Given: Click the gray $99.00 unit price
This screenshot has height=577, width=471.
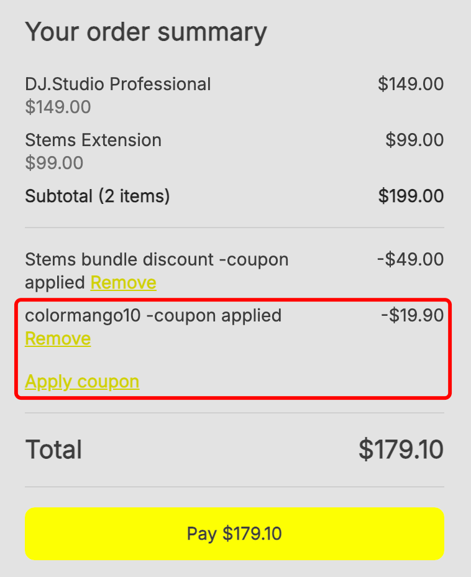Looking at the screenshot, I should pyautogui.click(x=54, y=164).
